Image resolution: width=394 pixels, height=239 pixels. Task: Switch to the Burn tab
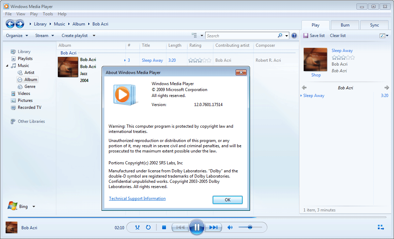345,25
